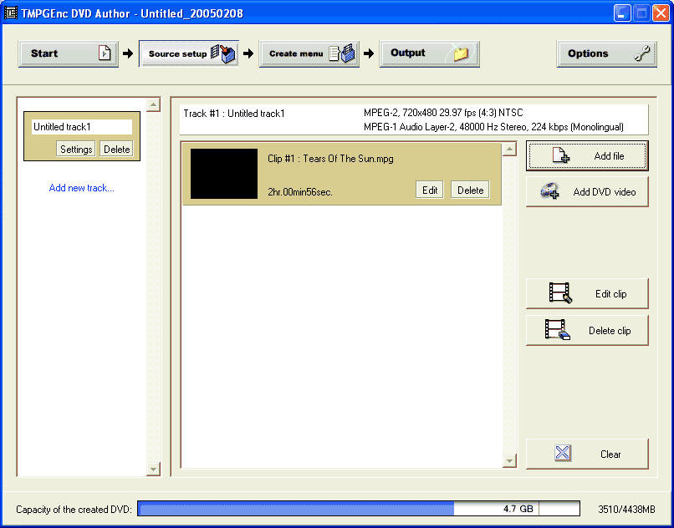674x528 pixels.
Task: Open the Options dialog
Action: click(x=607, y=53)
